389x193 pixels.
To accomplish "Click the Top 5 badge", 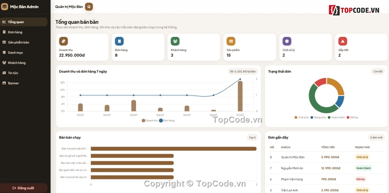I will click(x=252, y=138).
